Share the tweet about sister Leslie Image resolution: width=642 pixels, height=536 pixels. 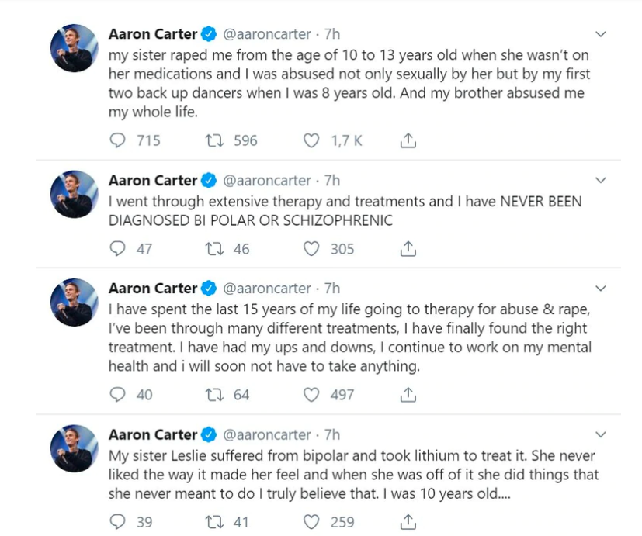pyautogui.click(x=408, y=521)
